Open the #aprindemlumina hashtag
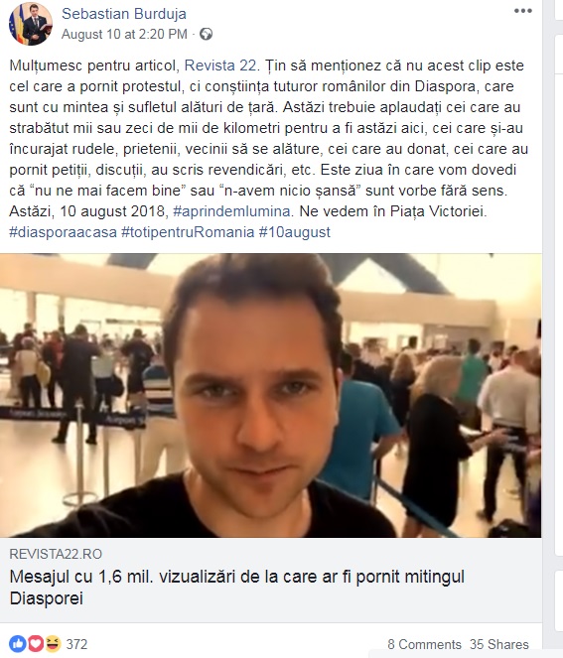This screenshot has width=563, height=658. click(x=231, y=211)
